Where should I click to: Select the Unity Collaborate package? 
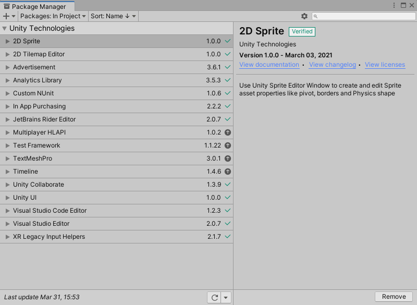coord(116,185)
